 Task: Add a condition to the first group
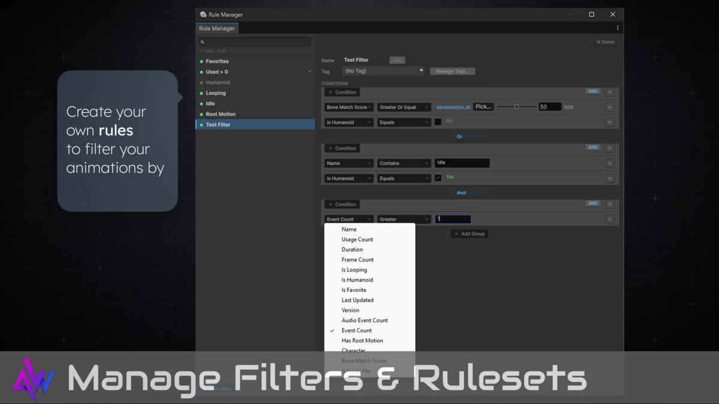pos(343,92)
